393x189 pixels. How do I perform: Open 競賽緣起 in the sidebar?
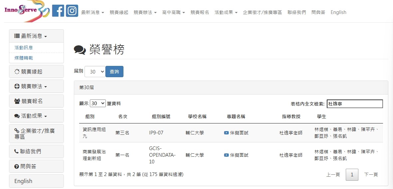pyautogui.click(x=36, y=72)
